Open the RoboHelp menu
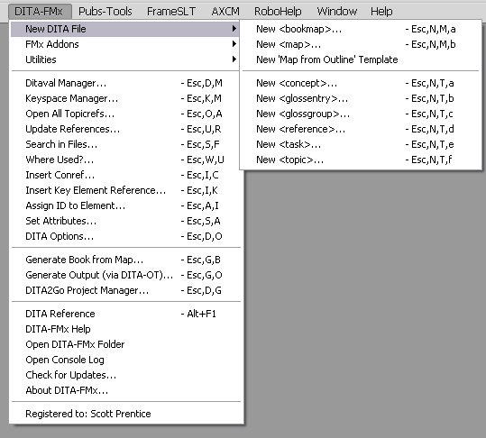The image size is (486, 438). point(278,12)
